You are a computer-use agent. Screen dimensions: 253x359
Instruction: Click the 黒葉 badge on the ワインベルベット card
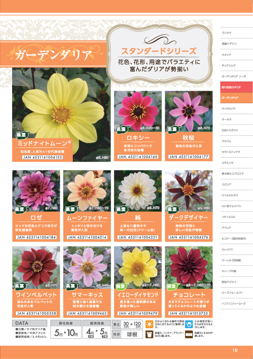(x=21, y=286)
